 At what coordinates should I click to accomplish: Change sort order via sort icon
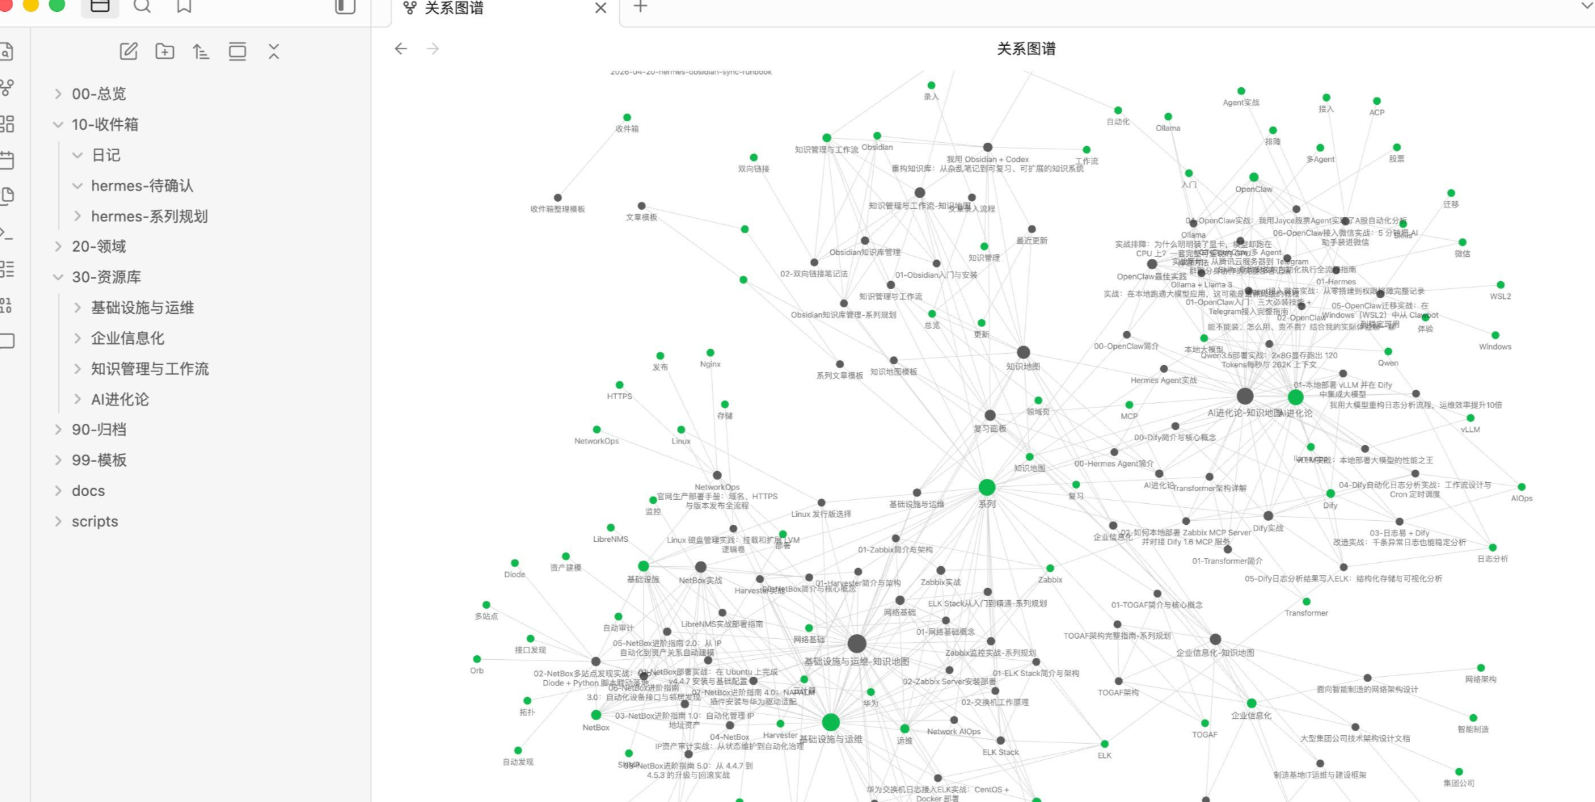click(201, 51)
